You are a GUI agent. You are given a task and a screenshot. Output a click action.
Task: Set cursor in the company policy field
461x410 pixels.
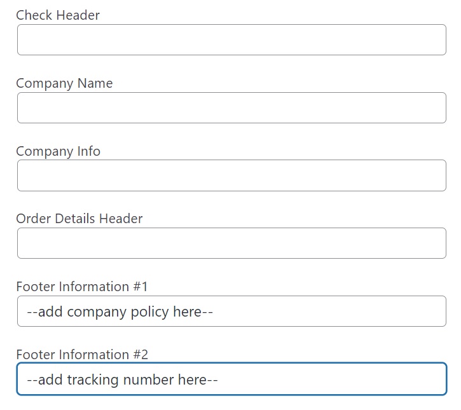231,311
